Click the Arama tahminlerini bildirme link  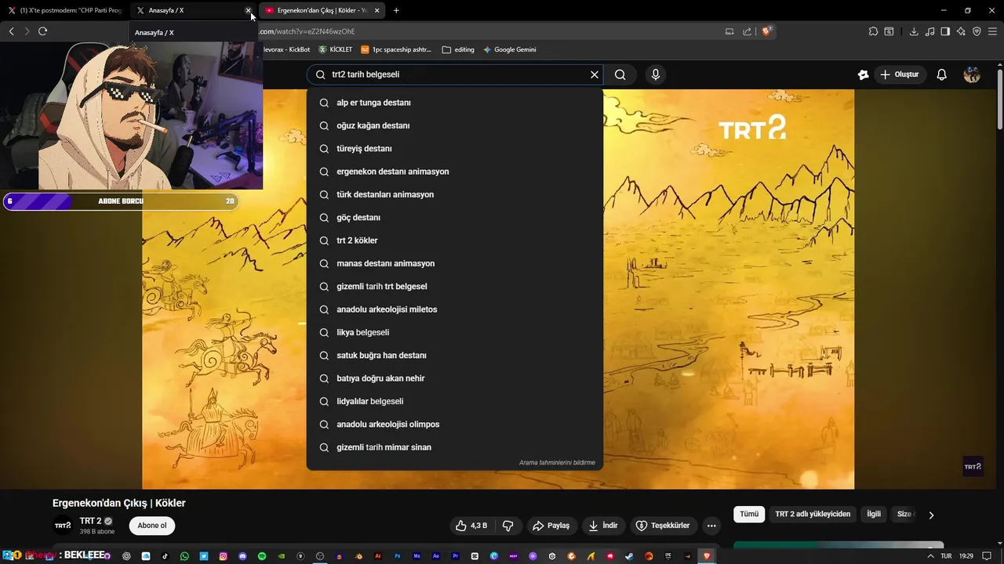click(x=557, y=463)
